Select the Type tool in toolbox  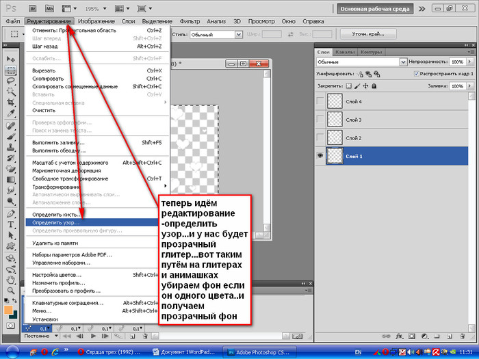[11, 225]
